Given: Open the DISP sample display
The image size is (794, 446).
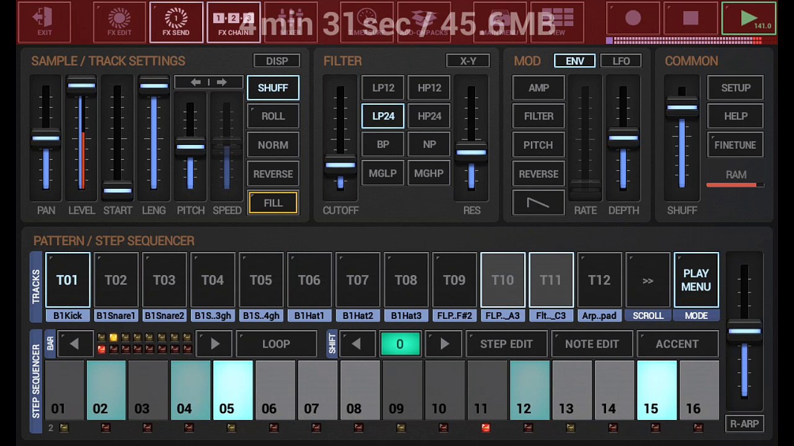Looking at the screenshot, I should [x=277, y=61].
